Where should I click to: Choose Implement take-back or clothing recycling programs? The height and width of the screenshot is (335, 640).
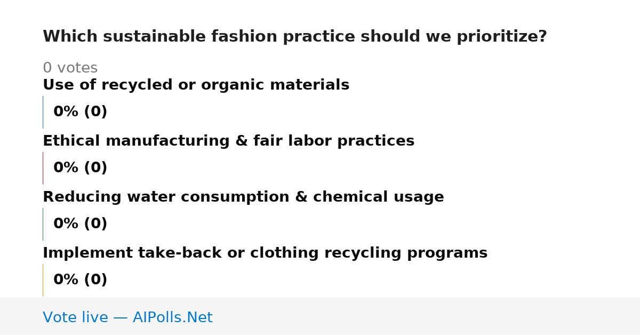tap(265, 253)
